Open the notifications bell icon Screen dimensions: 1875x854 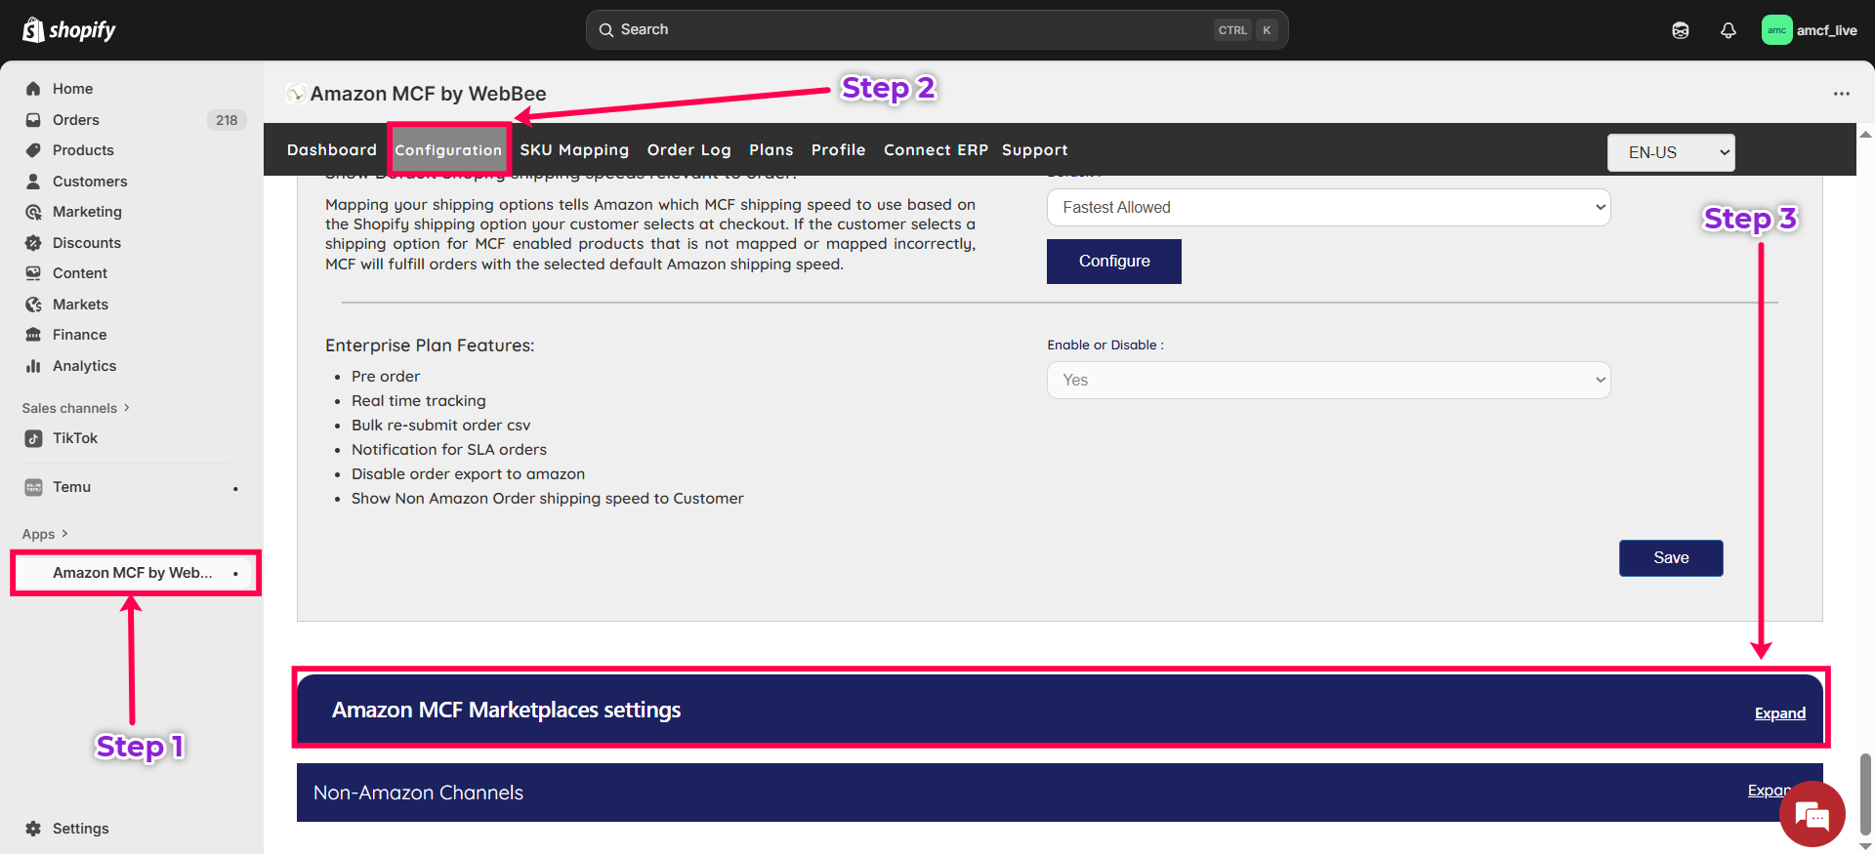pyautogui.click(x=1728, y=30)
